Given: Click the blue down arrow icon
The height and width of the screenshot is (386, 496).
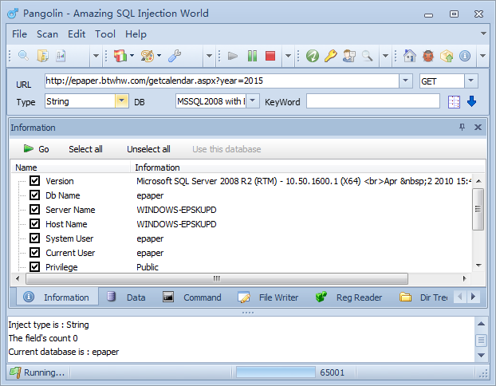Looking at the screenshot, I should click(471, 101).
